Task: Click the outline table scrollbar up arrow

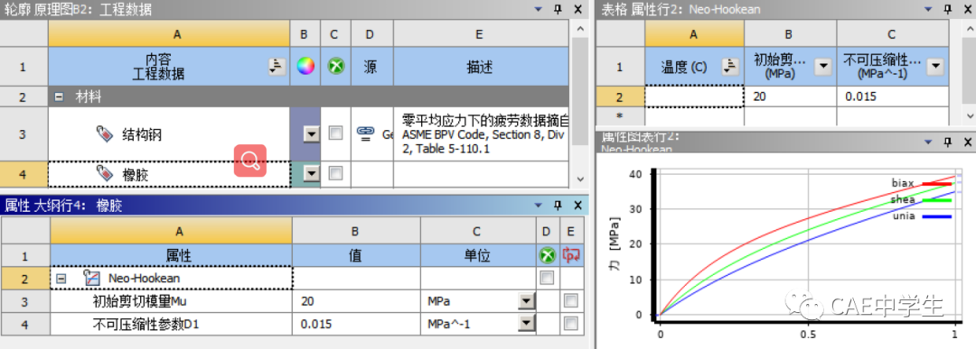Action: (579, 29)
